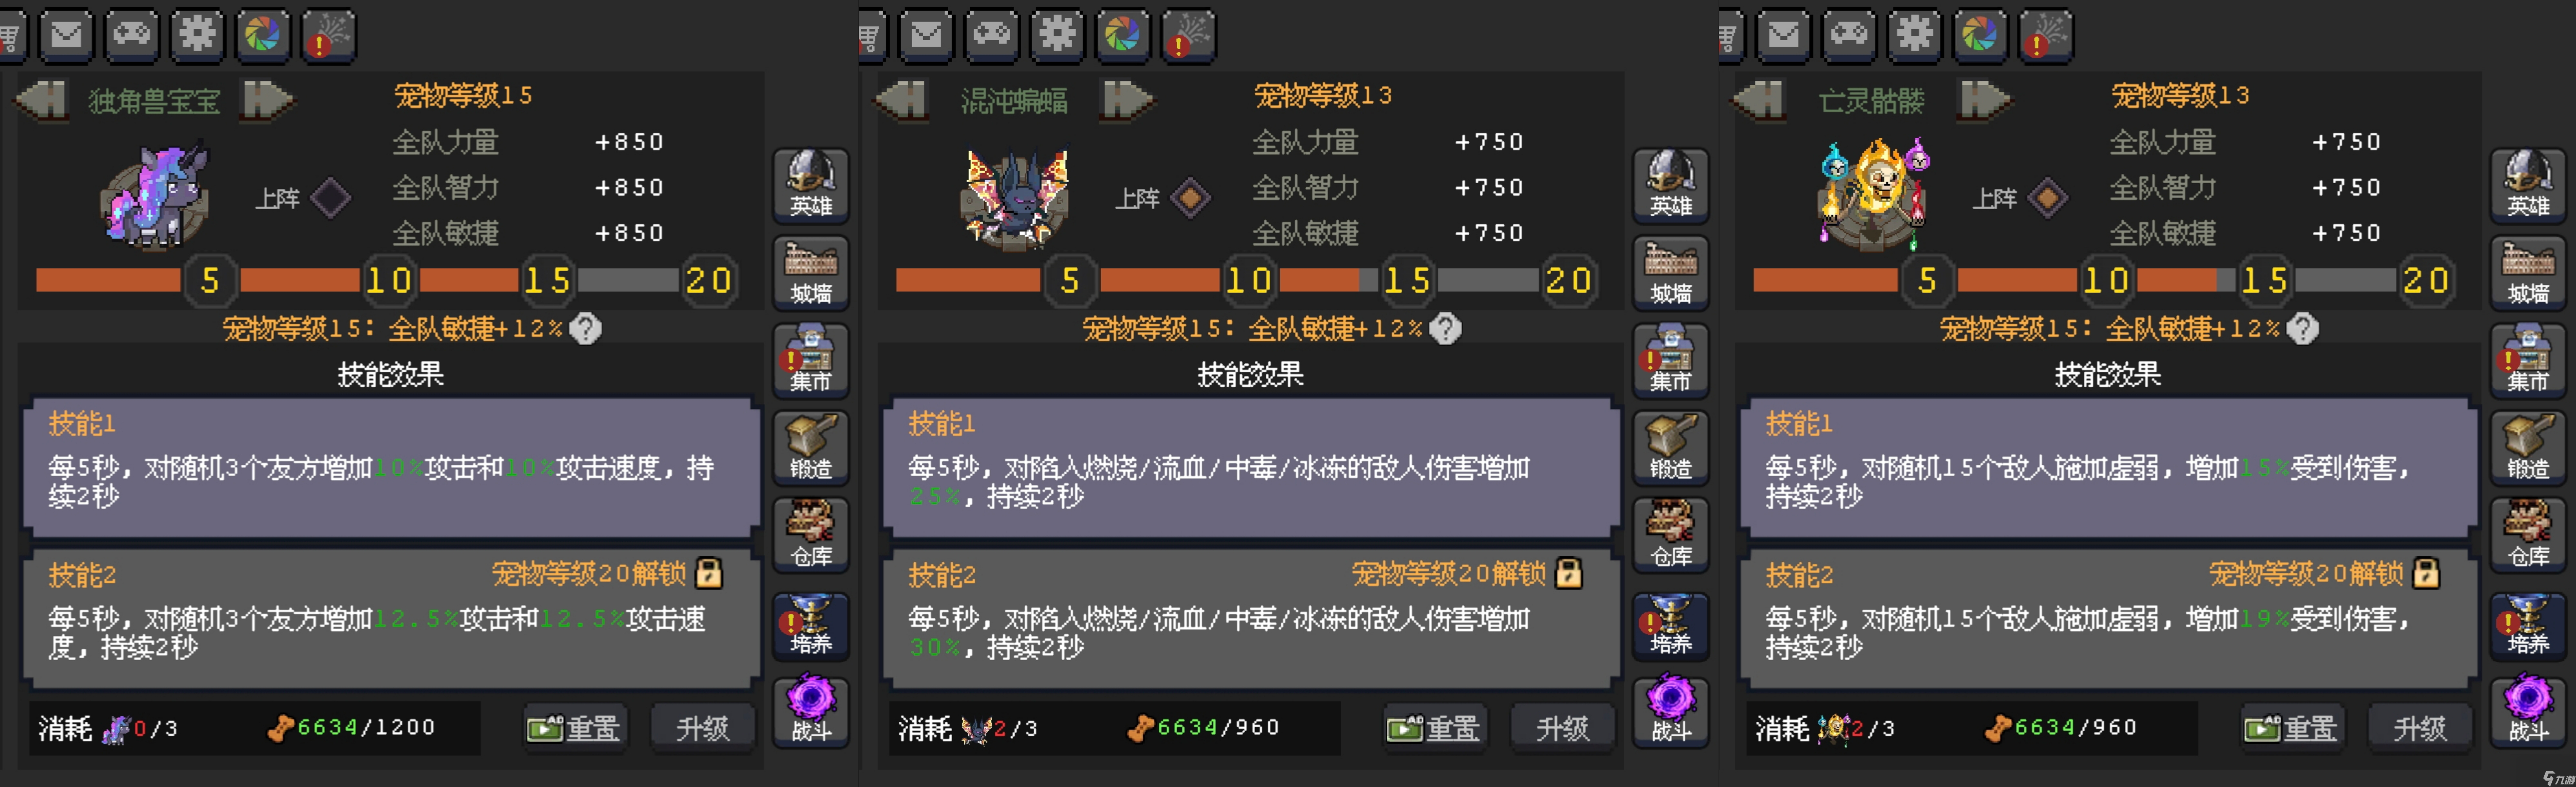
Task: Select level 20 marker on 亡灵骷髅 progress bar
Action: tap(2425, 280)
